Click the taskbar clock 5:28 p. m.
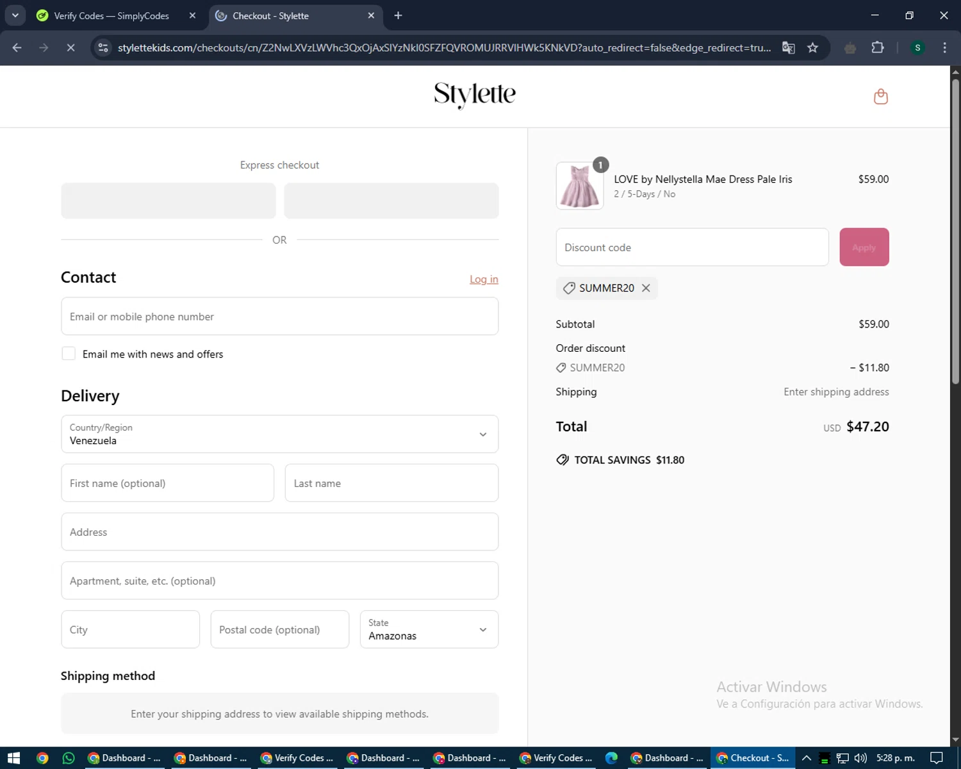This screenshot has width=961, height=769. (896, 758)
